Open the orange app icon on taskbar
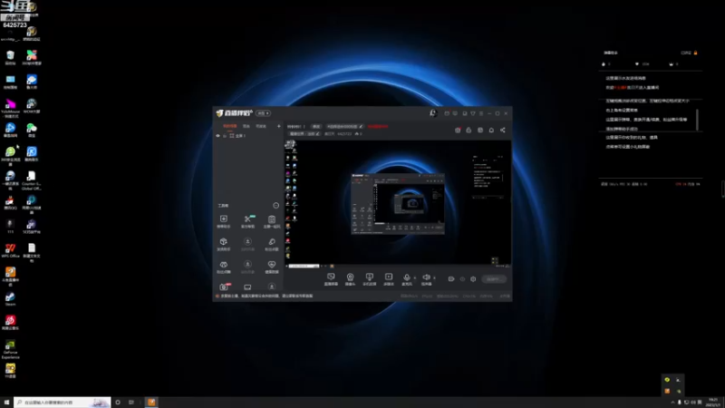Screen dimensions: 725x408 [x=151, y=403]
